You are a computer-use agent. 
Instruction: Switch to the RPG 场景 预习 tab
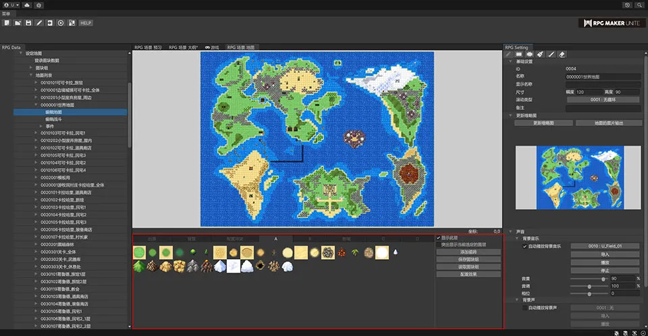tap(148, 47)
